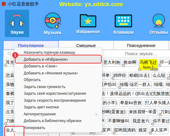Play the 亲吻 sound
Viewport: 170px width, 136px height.
[x=10, y=84]
